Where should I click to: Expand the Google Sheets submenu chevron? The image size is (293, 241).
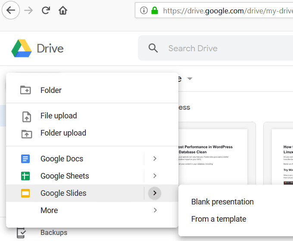[155, 176]
